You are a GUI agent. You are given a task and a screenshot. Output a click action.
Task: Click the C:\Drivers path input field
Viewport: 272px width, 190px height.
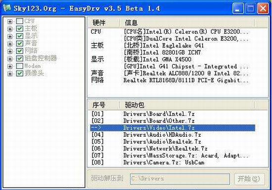180,179
